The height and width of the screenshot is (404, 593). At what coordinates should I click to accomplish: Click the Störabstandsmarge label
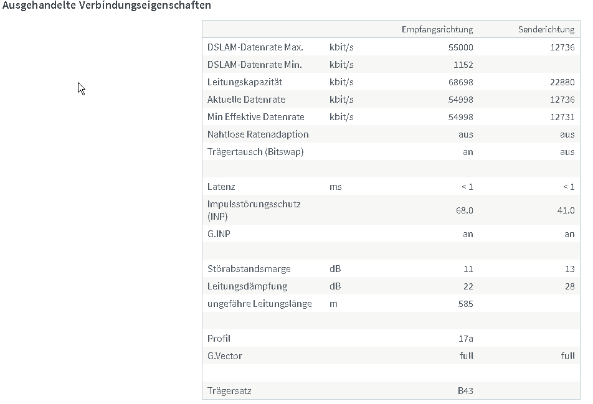249,269
